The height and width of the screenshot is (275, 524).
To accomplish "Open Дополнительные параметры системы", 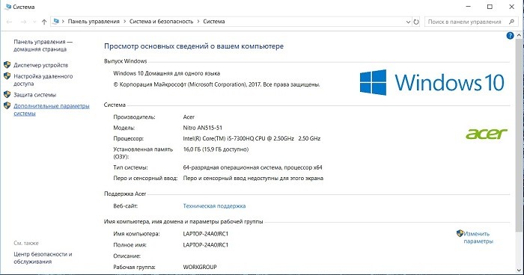I will (52, 109).
